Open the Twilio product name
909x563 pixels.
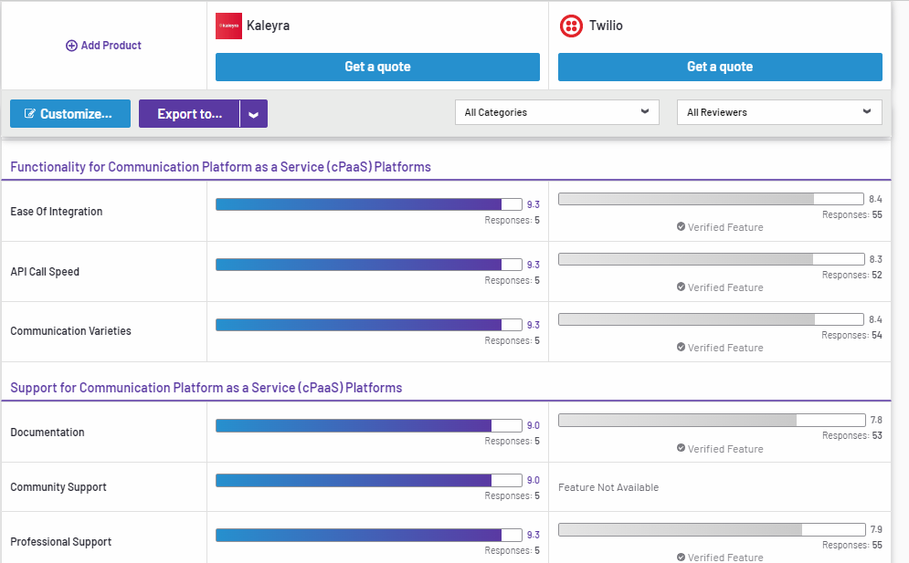pos(606,26)
